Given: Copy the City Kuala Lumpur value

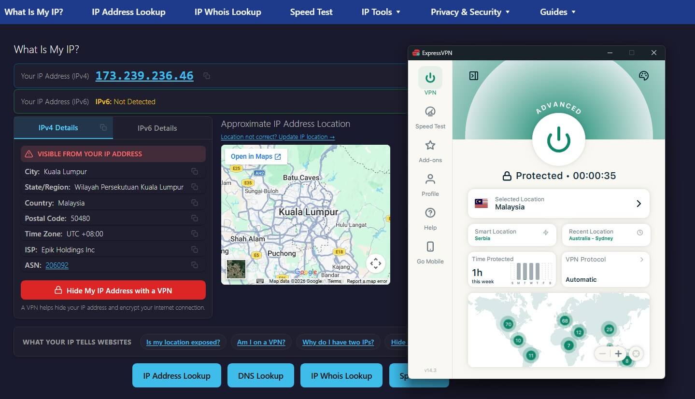Looking at the screenshot, I should click(x=195, y=171).
